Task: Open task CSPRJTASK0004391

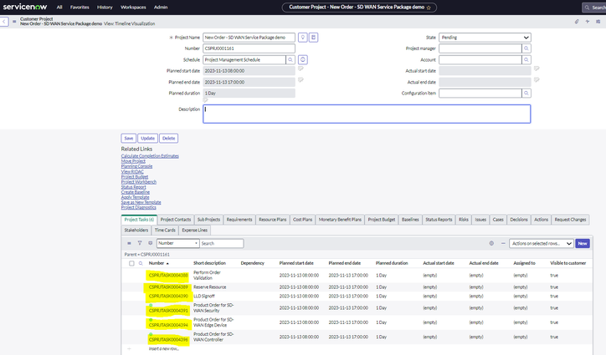Action: 168,311
